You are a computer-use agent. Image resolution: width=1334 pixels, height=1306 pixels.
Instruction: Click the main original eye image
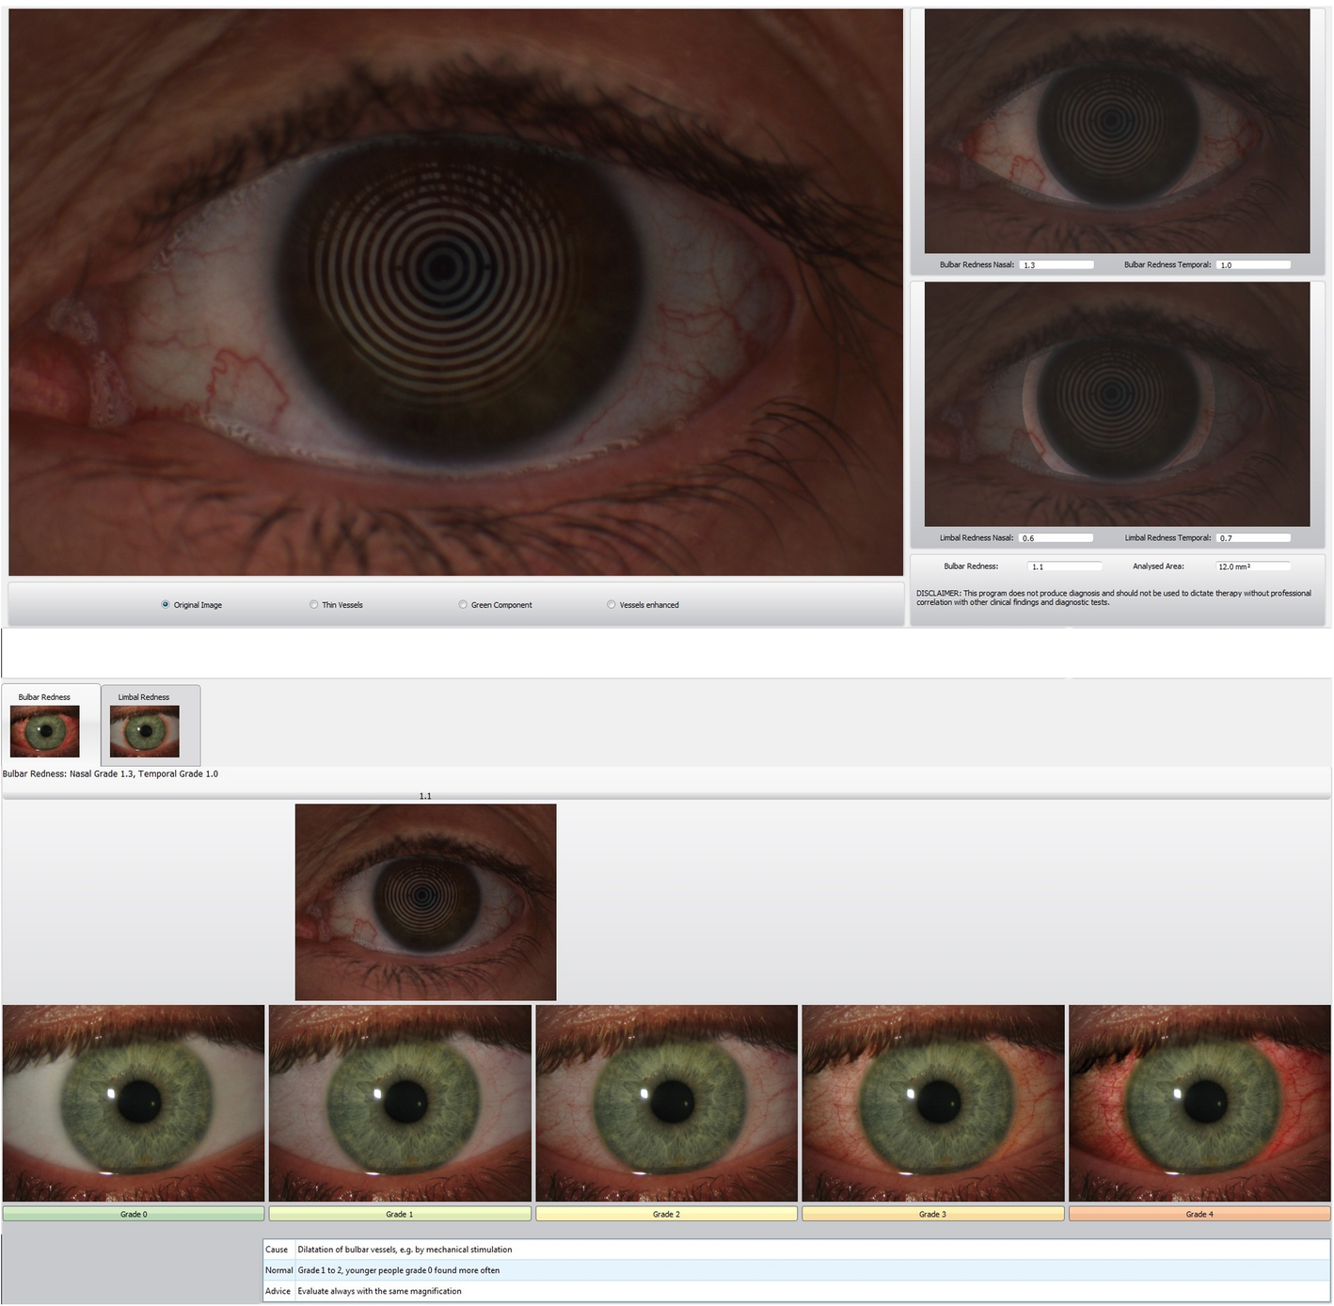tap(455, 293)
